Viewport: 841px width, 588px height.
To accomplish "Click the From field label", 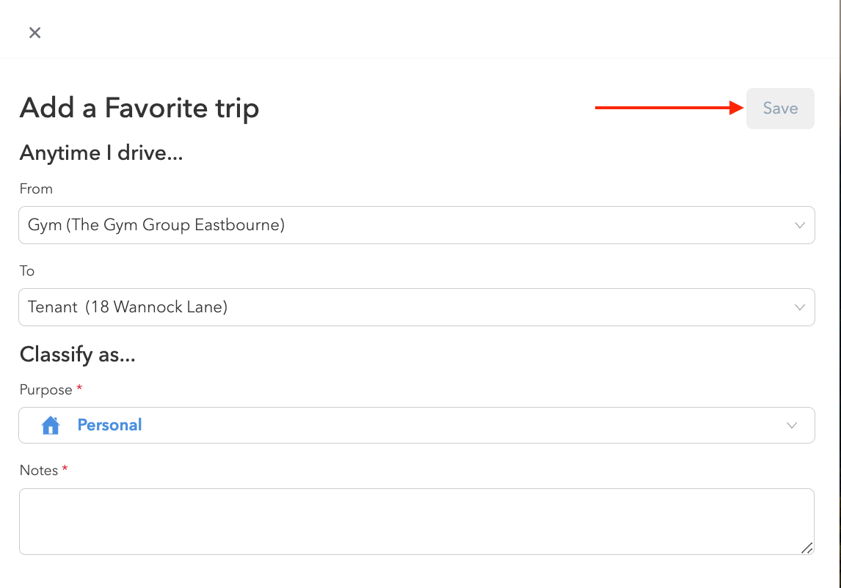I will pos(36,189).
